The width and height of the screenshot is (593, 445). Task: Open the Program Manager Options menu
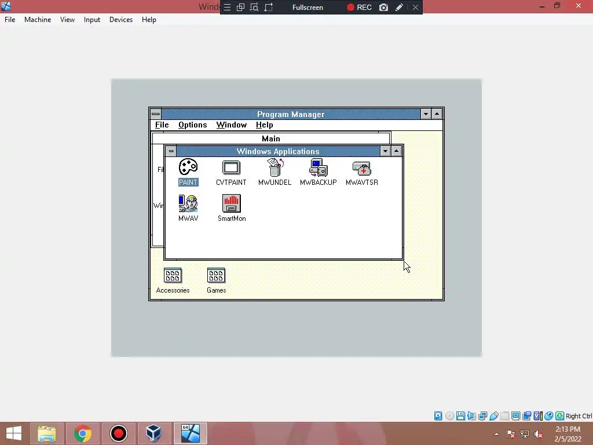tap(192, 125)
